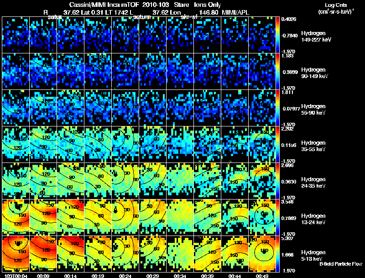Open the 5-13 keV image panel at 00:49
The image size is (365, 278).
(x=262, y=254)
